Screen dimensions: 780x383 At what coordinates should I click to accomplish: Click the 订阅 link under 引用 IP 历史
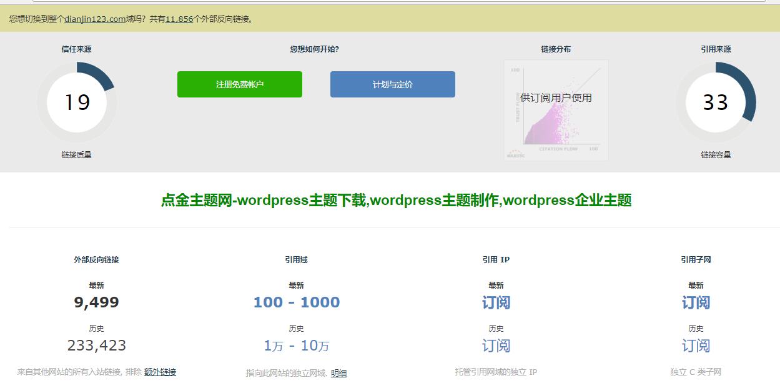[496, 346]
